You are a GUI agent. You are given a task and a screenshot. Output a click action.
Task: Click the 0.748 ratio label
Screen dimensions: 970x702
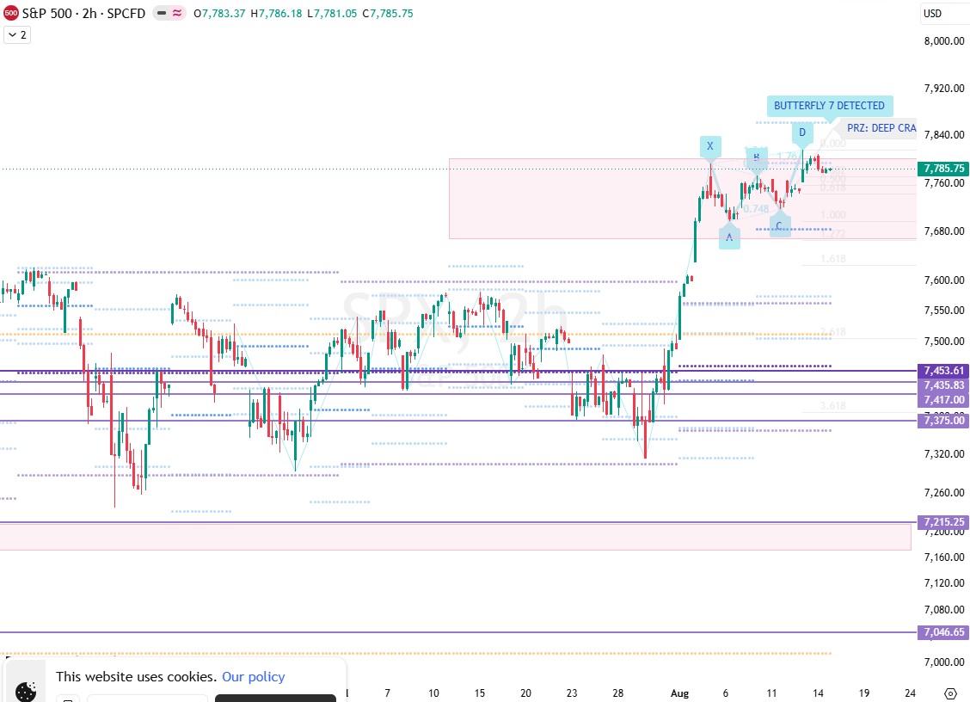click(x=756, y=209)
